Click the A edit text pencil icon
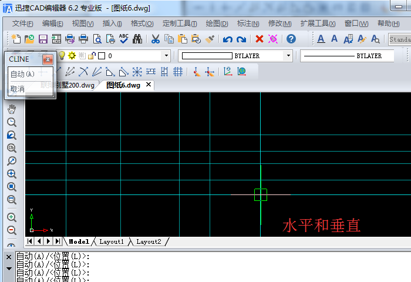 [x=362, y=39]
